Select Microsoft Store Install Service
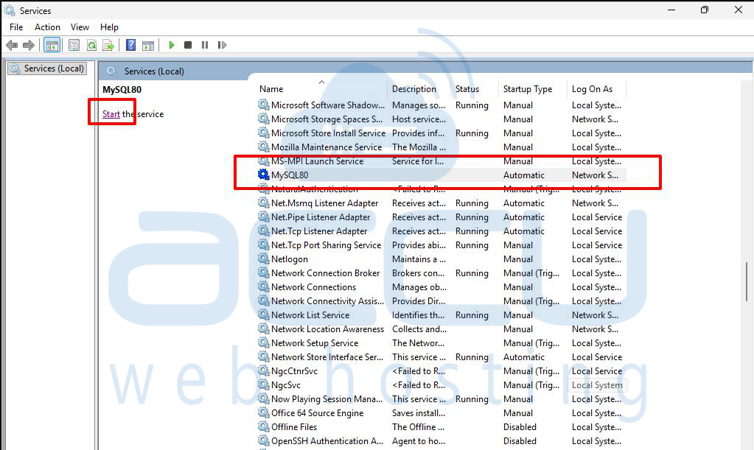This screenshot has width=754, height=450. (x=329, y=133)
